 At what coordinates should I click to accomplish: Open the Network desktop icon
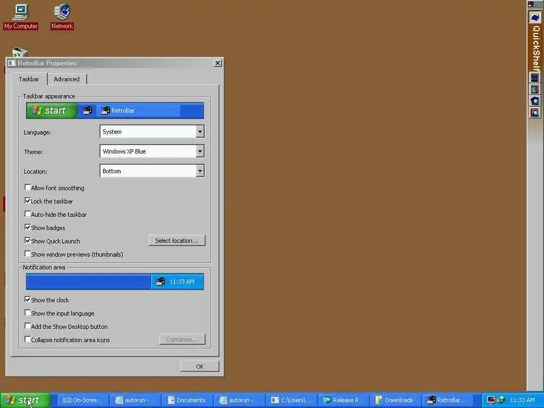point(62,17)
